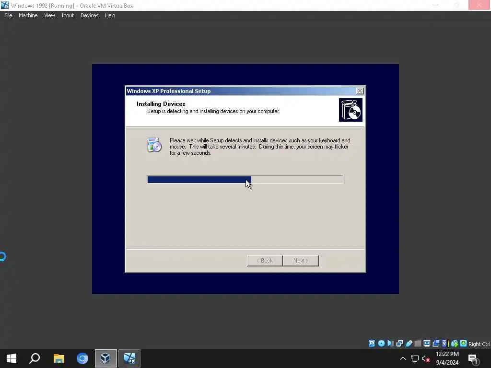Click the USB devices status icon
The width and height of the screenshot is (491, 368).
pos(409,344)
